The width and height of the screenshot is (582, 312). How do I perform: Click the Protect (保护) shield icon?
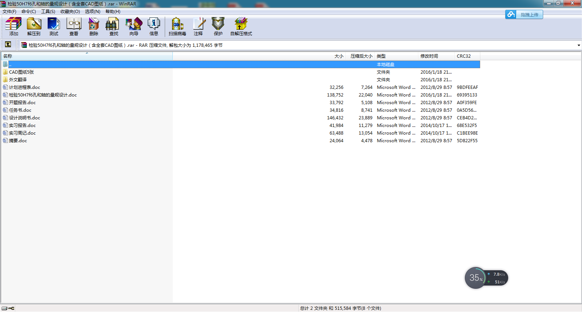coord(218,26)
